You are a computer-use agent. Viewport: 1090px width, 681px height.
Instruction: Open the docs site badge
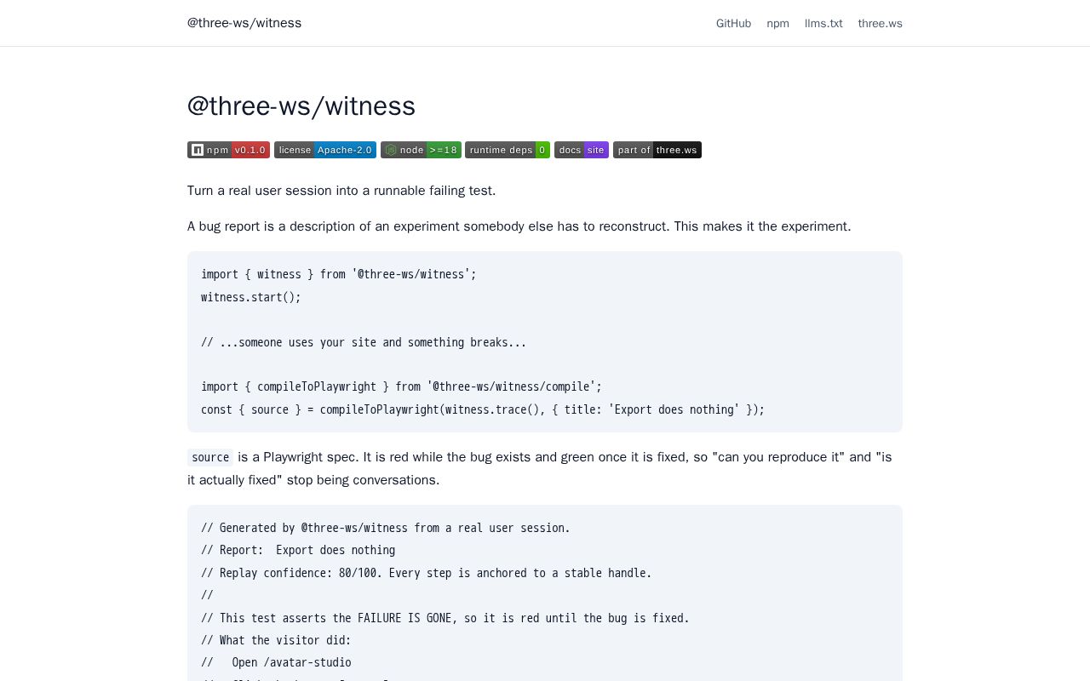tap(582, 150)
